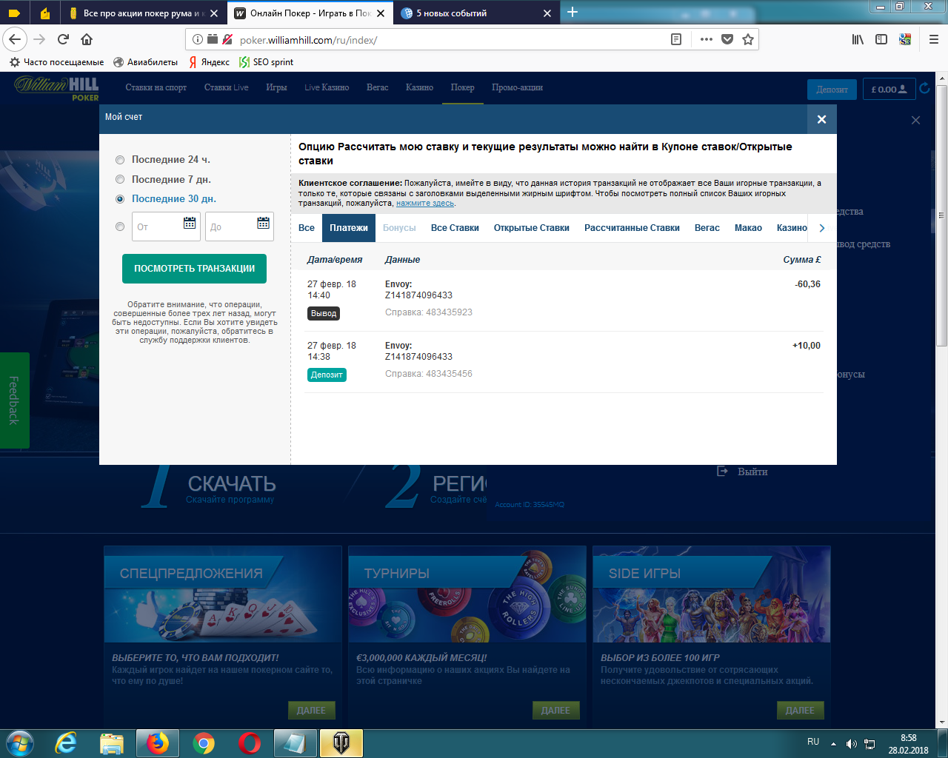This screenshot has width=948, height=758.
Task: Click the ПОСМОТРЕТЬ ТРАНЗАКЦИИ button
Action: (x=194, y=269)
